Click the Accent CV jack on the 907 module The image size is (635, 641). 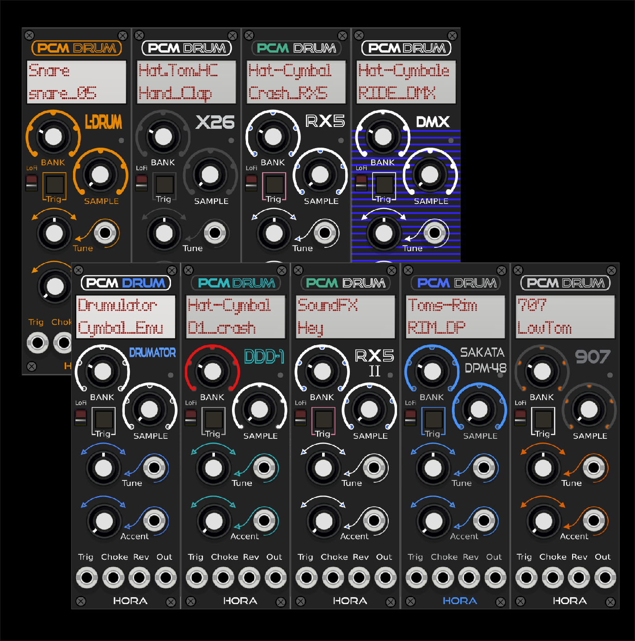[x=594, y=521]
